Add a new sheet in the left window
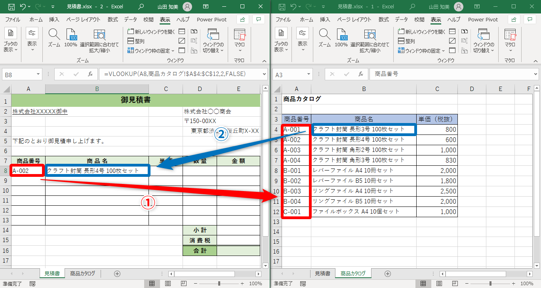Image resolution: width=541 pixels, height=288 pixels. 117,273
